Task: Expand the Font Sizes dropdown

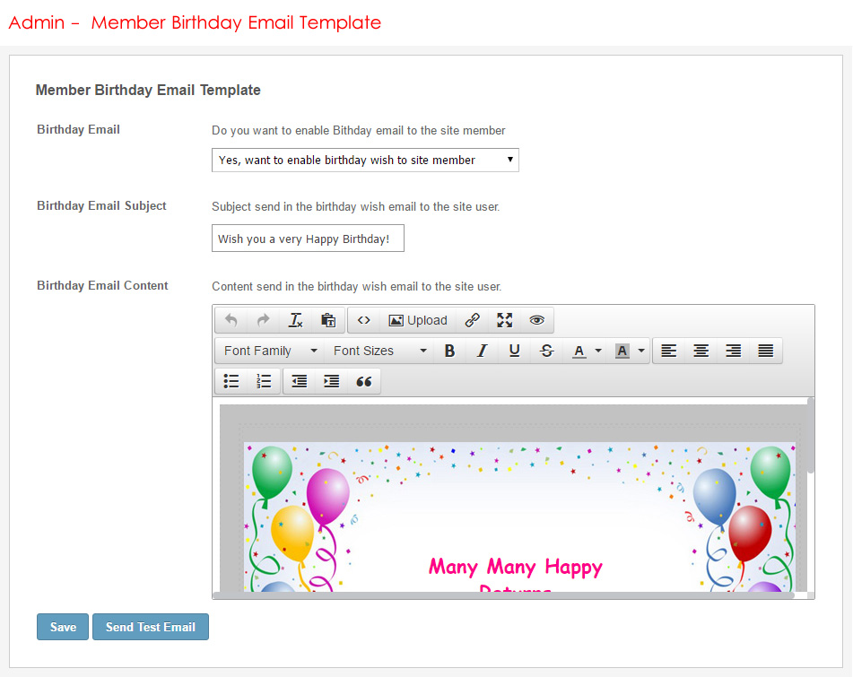Action: [x=379, y=351]
